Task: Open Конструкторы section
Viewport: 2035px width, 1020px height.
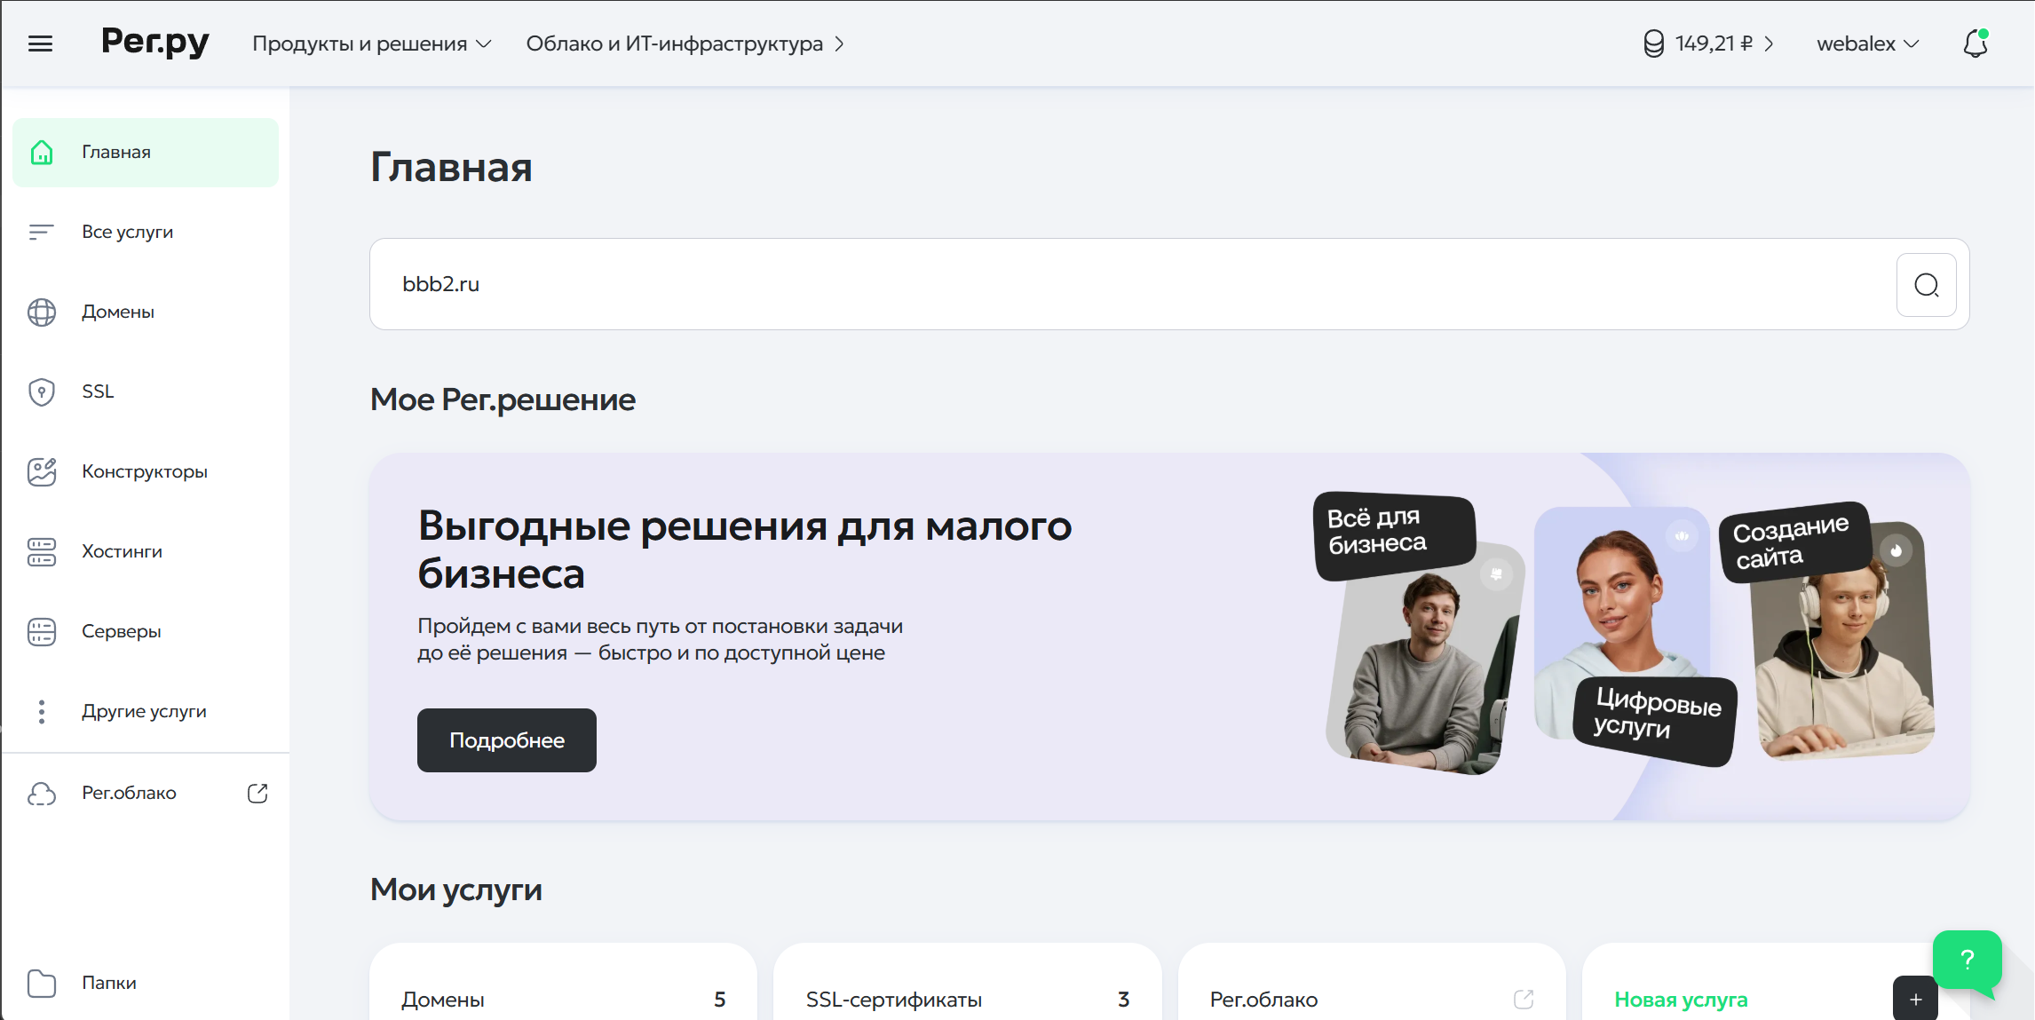Action: (x=146, y=471)
